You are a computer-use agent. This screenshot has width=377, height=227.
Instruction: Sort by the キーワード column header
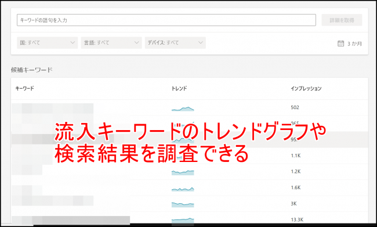[x=24, y=88]
